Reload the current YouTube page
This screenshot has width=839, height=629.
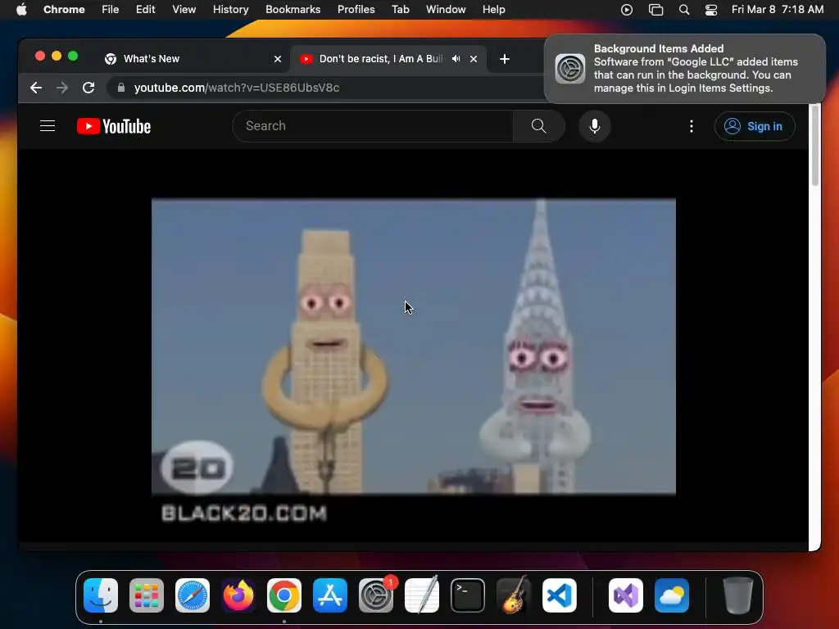tap(88, 88)
